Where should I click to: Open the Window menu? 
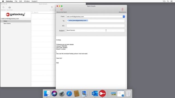pyautogui.click(x=27, y=1)
